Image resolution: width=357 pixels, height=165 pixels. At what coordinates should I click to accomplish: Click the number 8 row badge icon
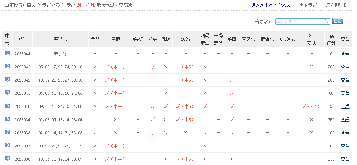point(7,146)
